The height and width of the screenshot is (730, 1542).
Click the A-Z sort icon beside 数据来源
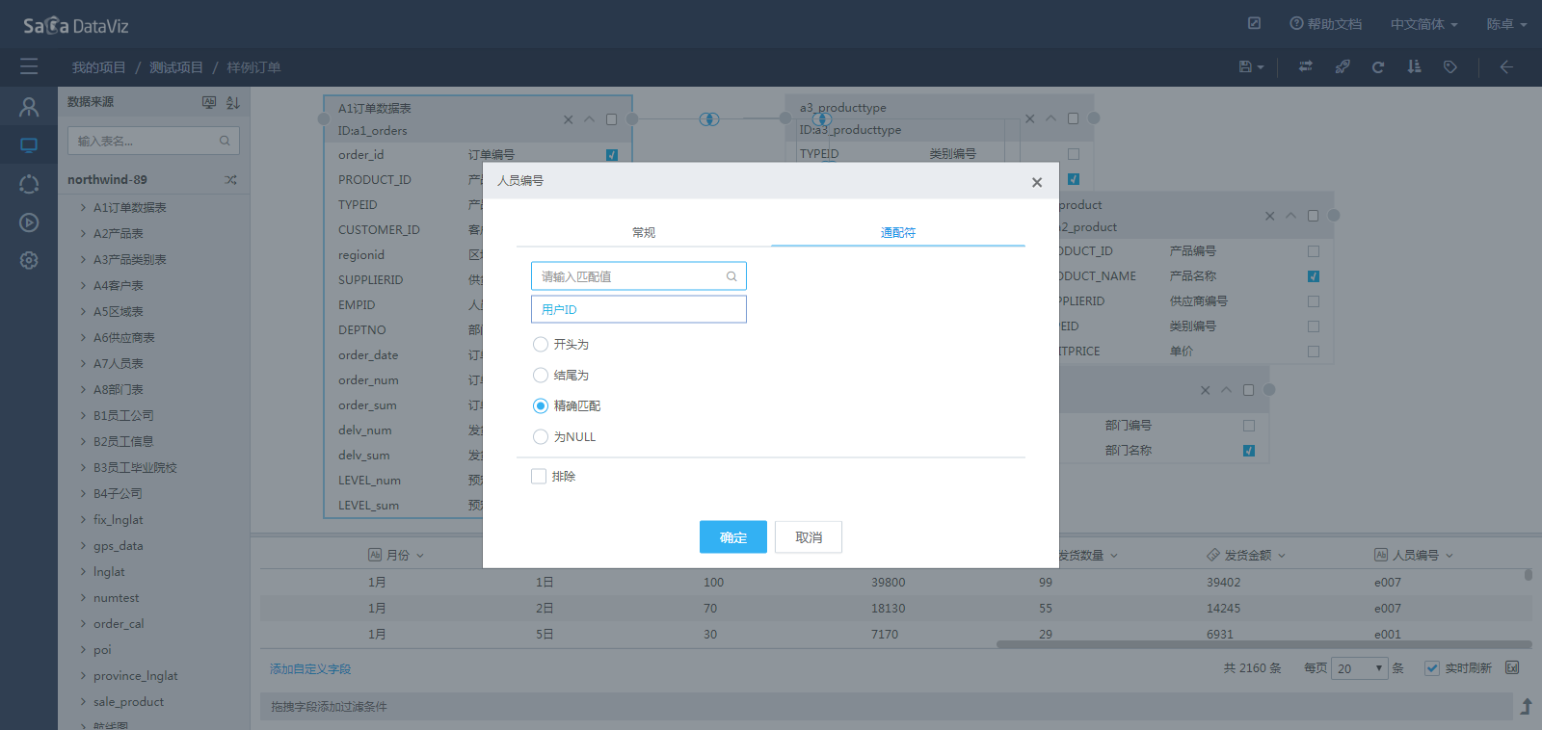pos(232,102)
